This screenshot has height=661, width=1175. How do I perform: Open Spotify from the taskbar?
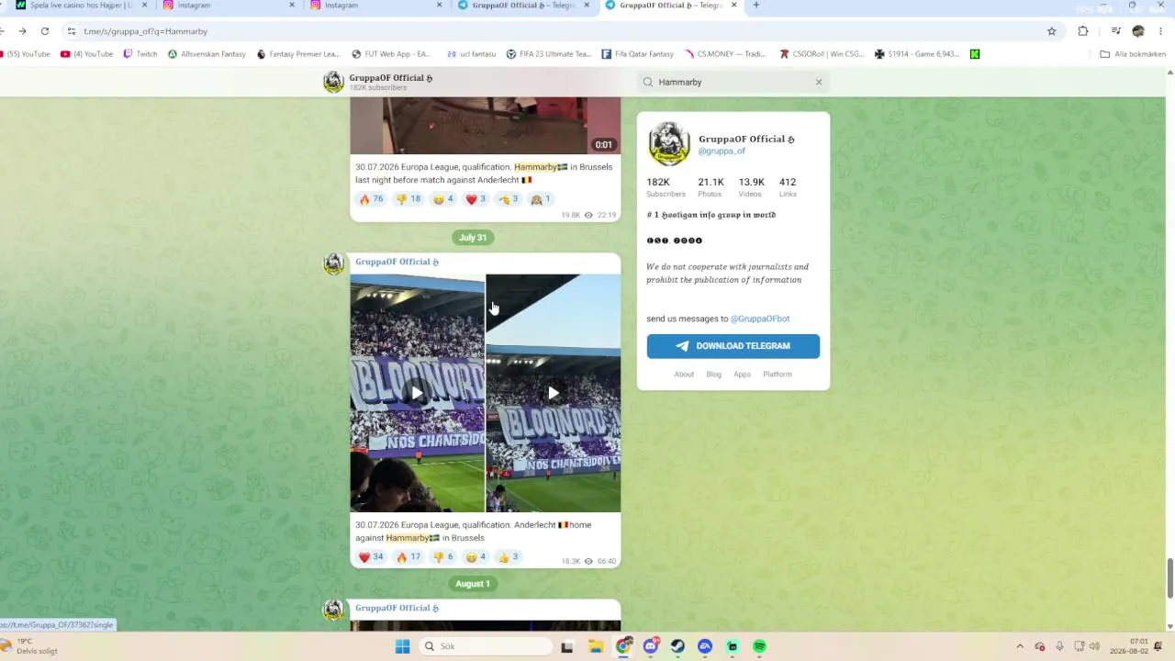click(x=759, y=646)
